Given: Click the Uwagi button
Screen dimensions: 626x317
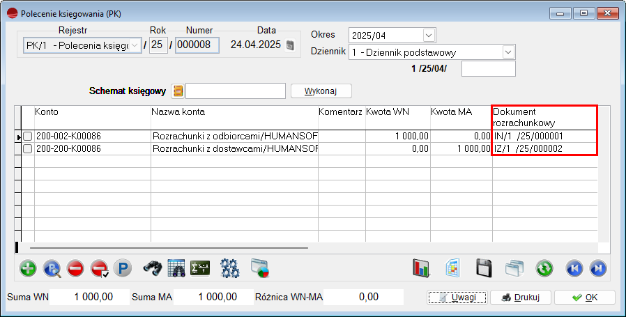Looking at the screenshot, I should (457, 297).
